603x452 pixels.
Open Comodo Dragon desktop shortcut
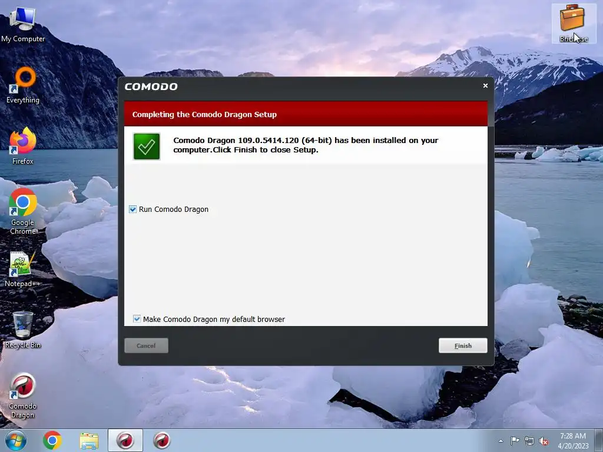click(23, 395)
